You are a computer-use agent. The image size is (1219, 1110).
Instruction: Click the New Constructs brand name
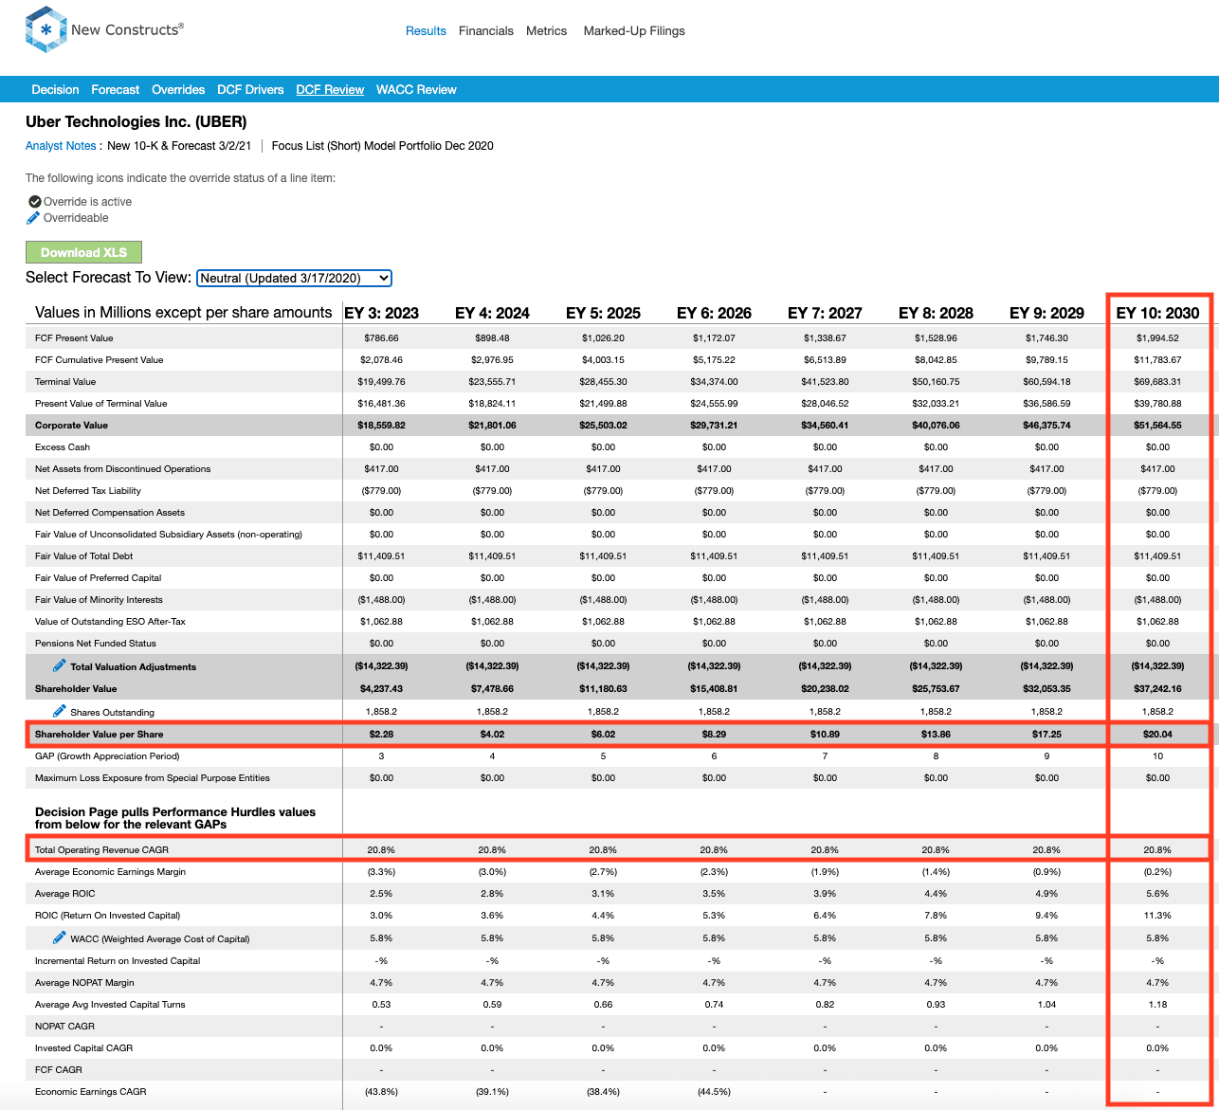point(127,29)
